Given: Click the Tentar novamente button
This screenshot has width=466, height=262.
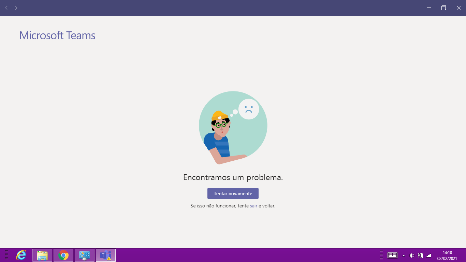Looking at the screenshot, I should click(x=233, y=193).
